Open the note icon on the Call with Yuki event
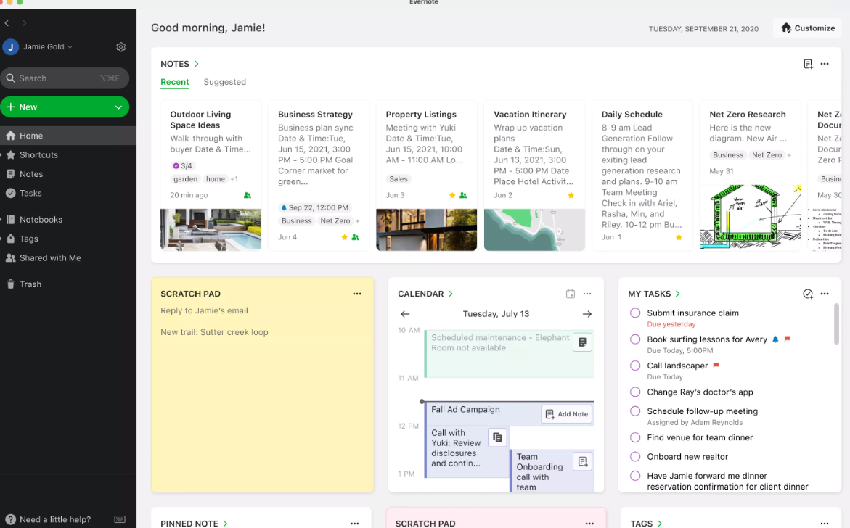850x528 pixels. (x=497, y=437)
